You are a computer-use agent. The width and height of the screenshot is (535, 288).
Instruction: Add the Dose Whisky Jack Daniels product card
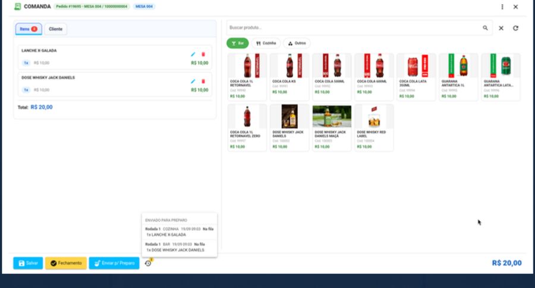click(x=289, y=128)
